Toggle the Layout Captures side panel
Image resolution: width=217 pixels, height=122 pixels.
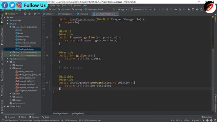click(2, 57)
